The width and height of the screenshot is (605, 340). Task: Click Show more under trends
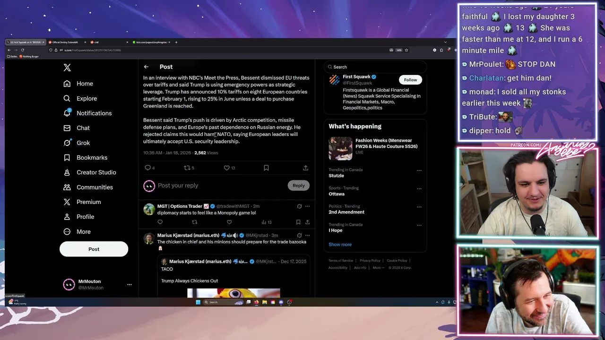point(340,245)
